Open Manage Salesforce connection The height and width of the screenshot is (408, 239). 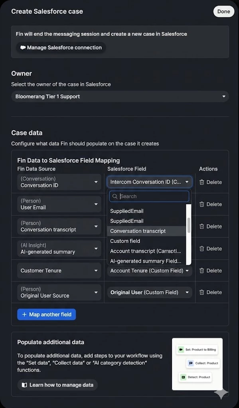pos(61,48)
